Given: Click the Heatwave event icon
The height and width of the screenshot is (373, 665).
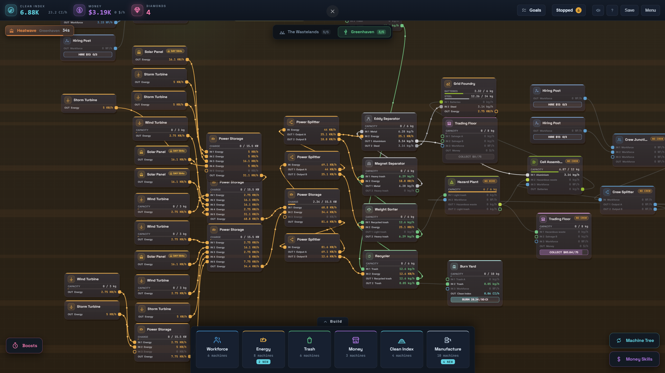Looking at the screenshot, I should pyautogui.click(x=12, y=31).
